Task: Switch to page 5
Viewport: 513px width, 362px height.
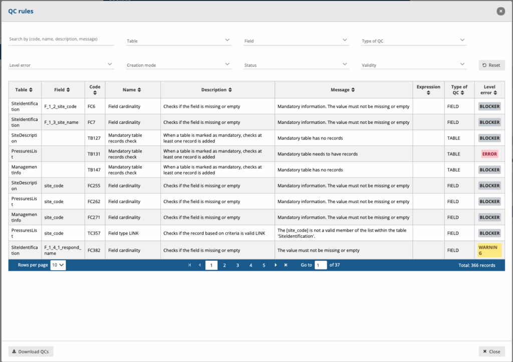Action: (264, 265)
